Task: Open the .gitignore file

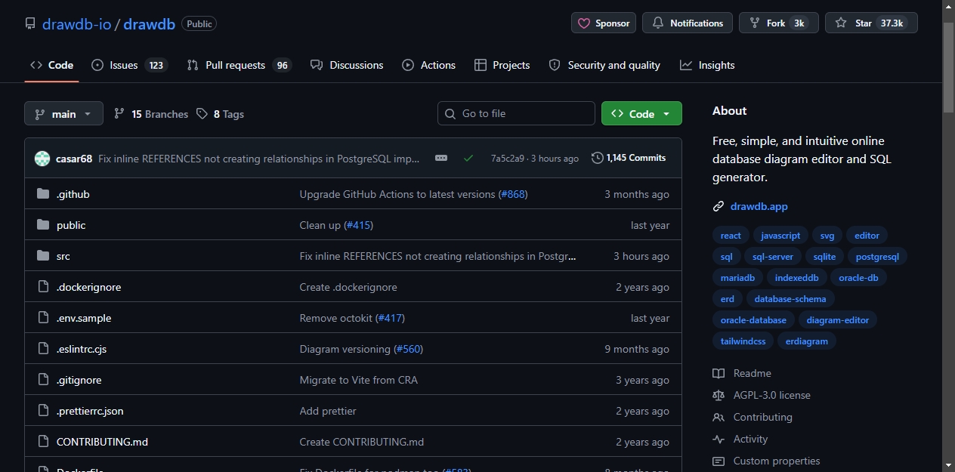Action: click(x=79, y=380)
